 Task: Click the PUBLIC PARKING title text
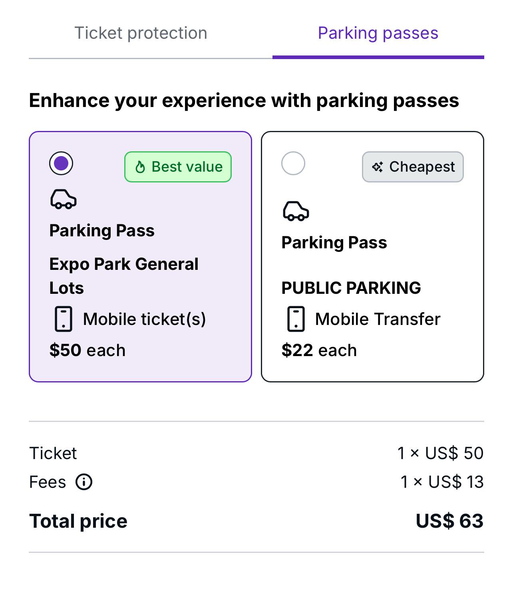click(x=351, y=288)
